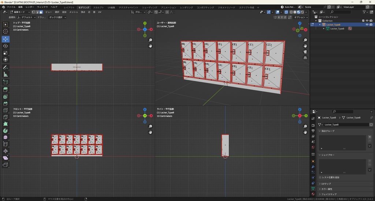This screenshot has height=201, width=375.
Task: Click the オプション button in viewport header
Action: 300,17
